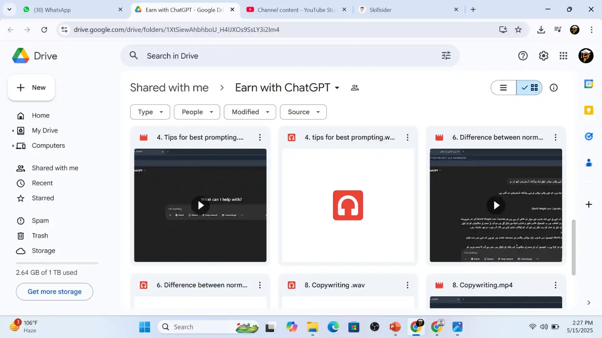This screenshot has height=338, width=602.
Task: Open share people icon beside folder name
Action: [354, 88]
